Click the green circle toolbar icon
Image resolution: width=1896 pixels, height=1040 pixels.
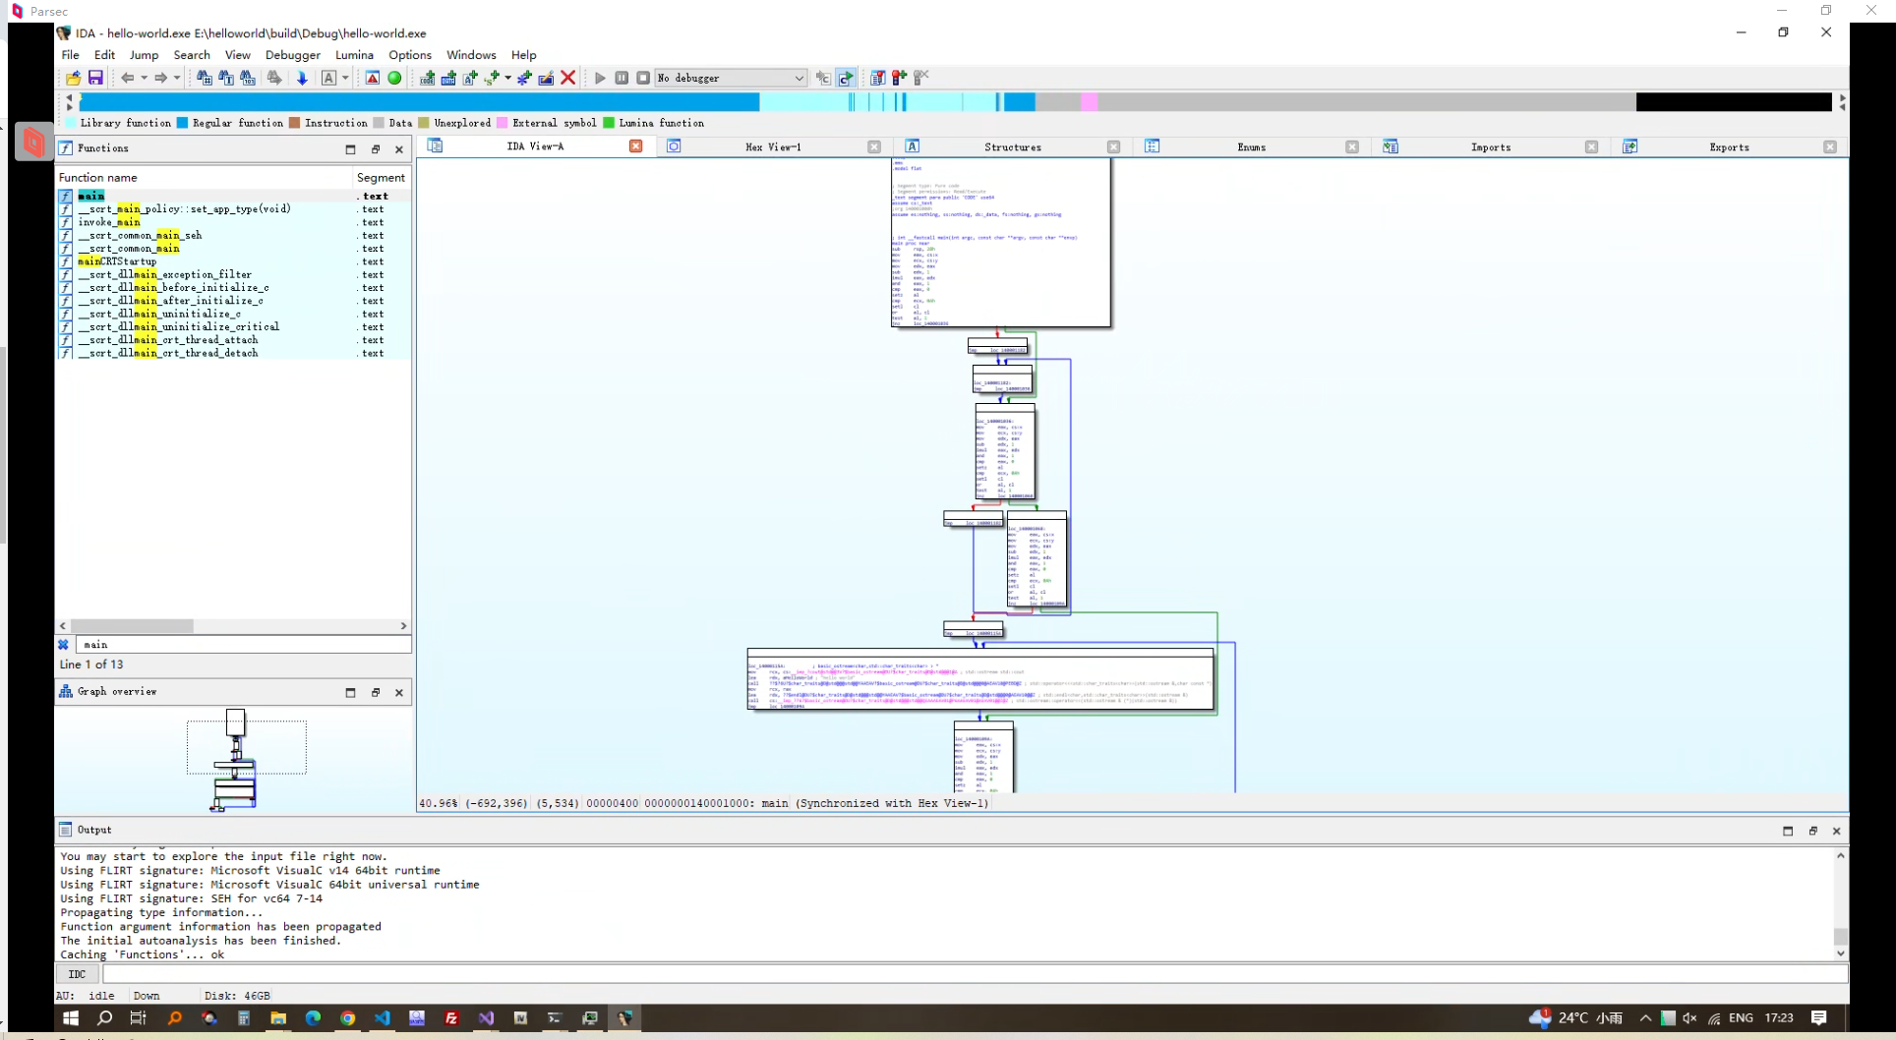click(394, 78)
